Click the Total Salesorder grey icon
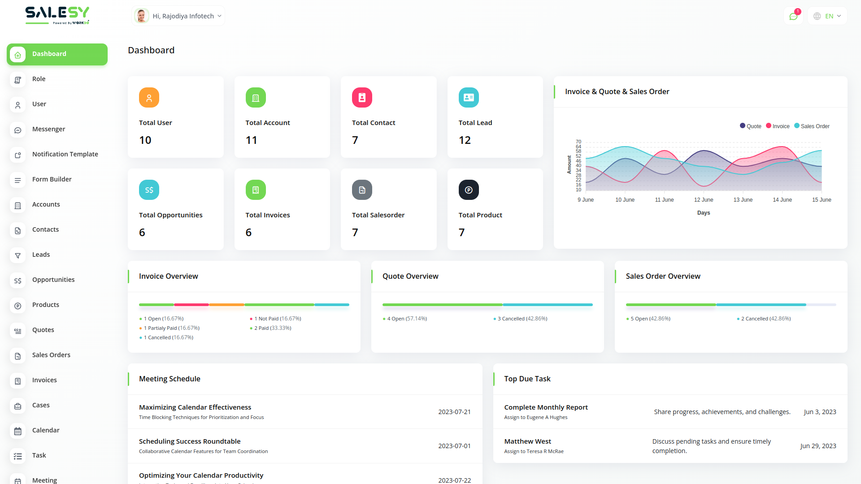861x484 pixels. [x=362, y=190]
